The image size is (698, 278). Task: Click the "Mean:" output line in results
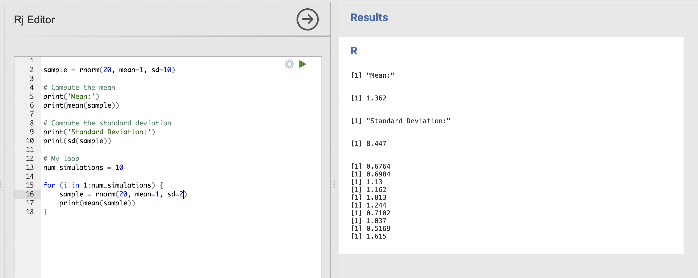pos(373,75)
